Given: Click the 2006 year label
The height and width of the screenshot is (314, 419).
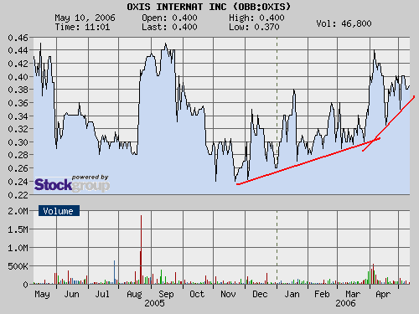Looking at the screenshot, I should 345,303.
